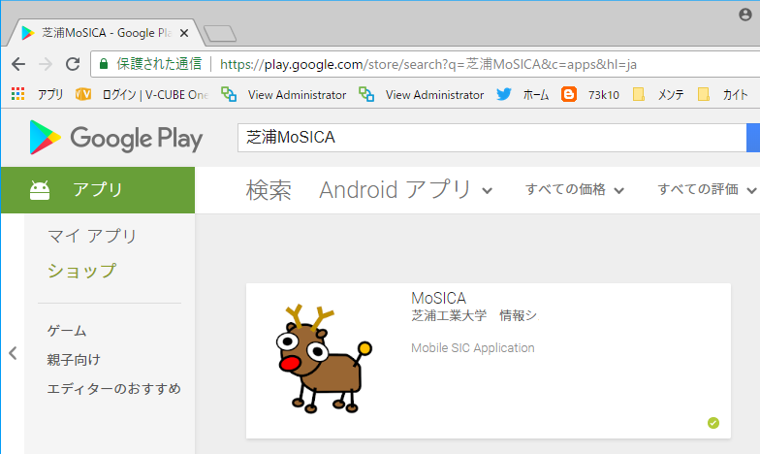Click the MoSICA reindeer app thumbnail
The height and width of the screenshot is (454, 760).
(324, 359)
